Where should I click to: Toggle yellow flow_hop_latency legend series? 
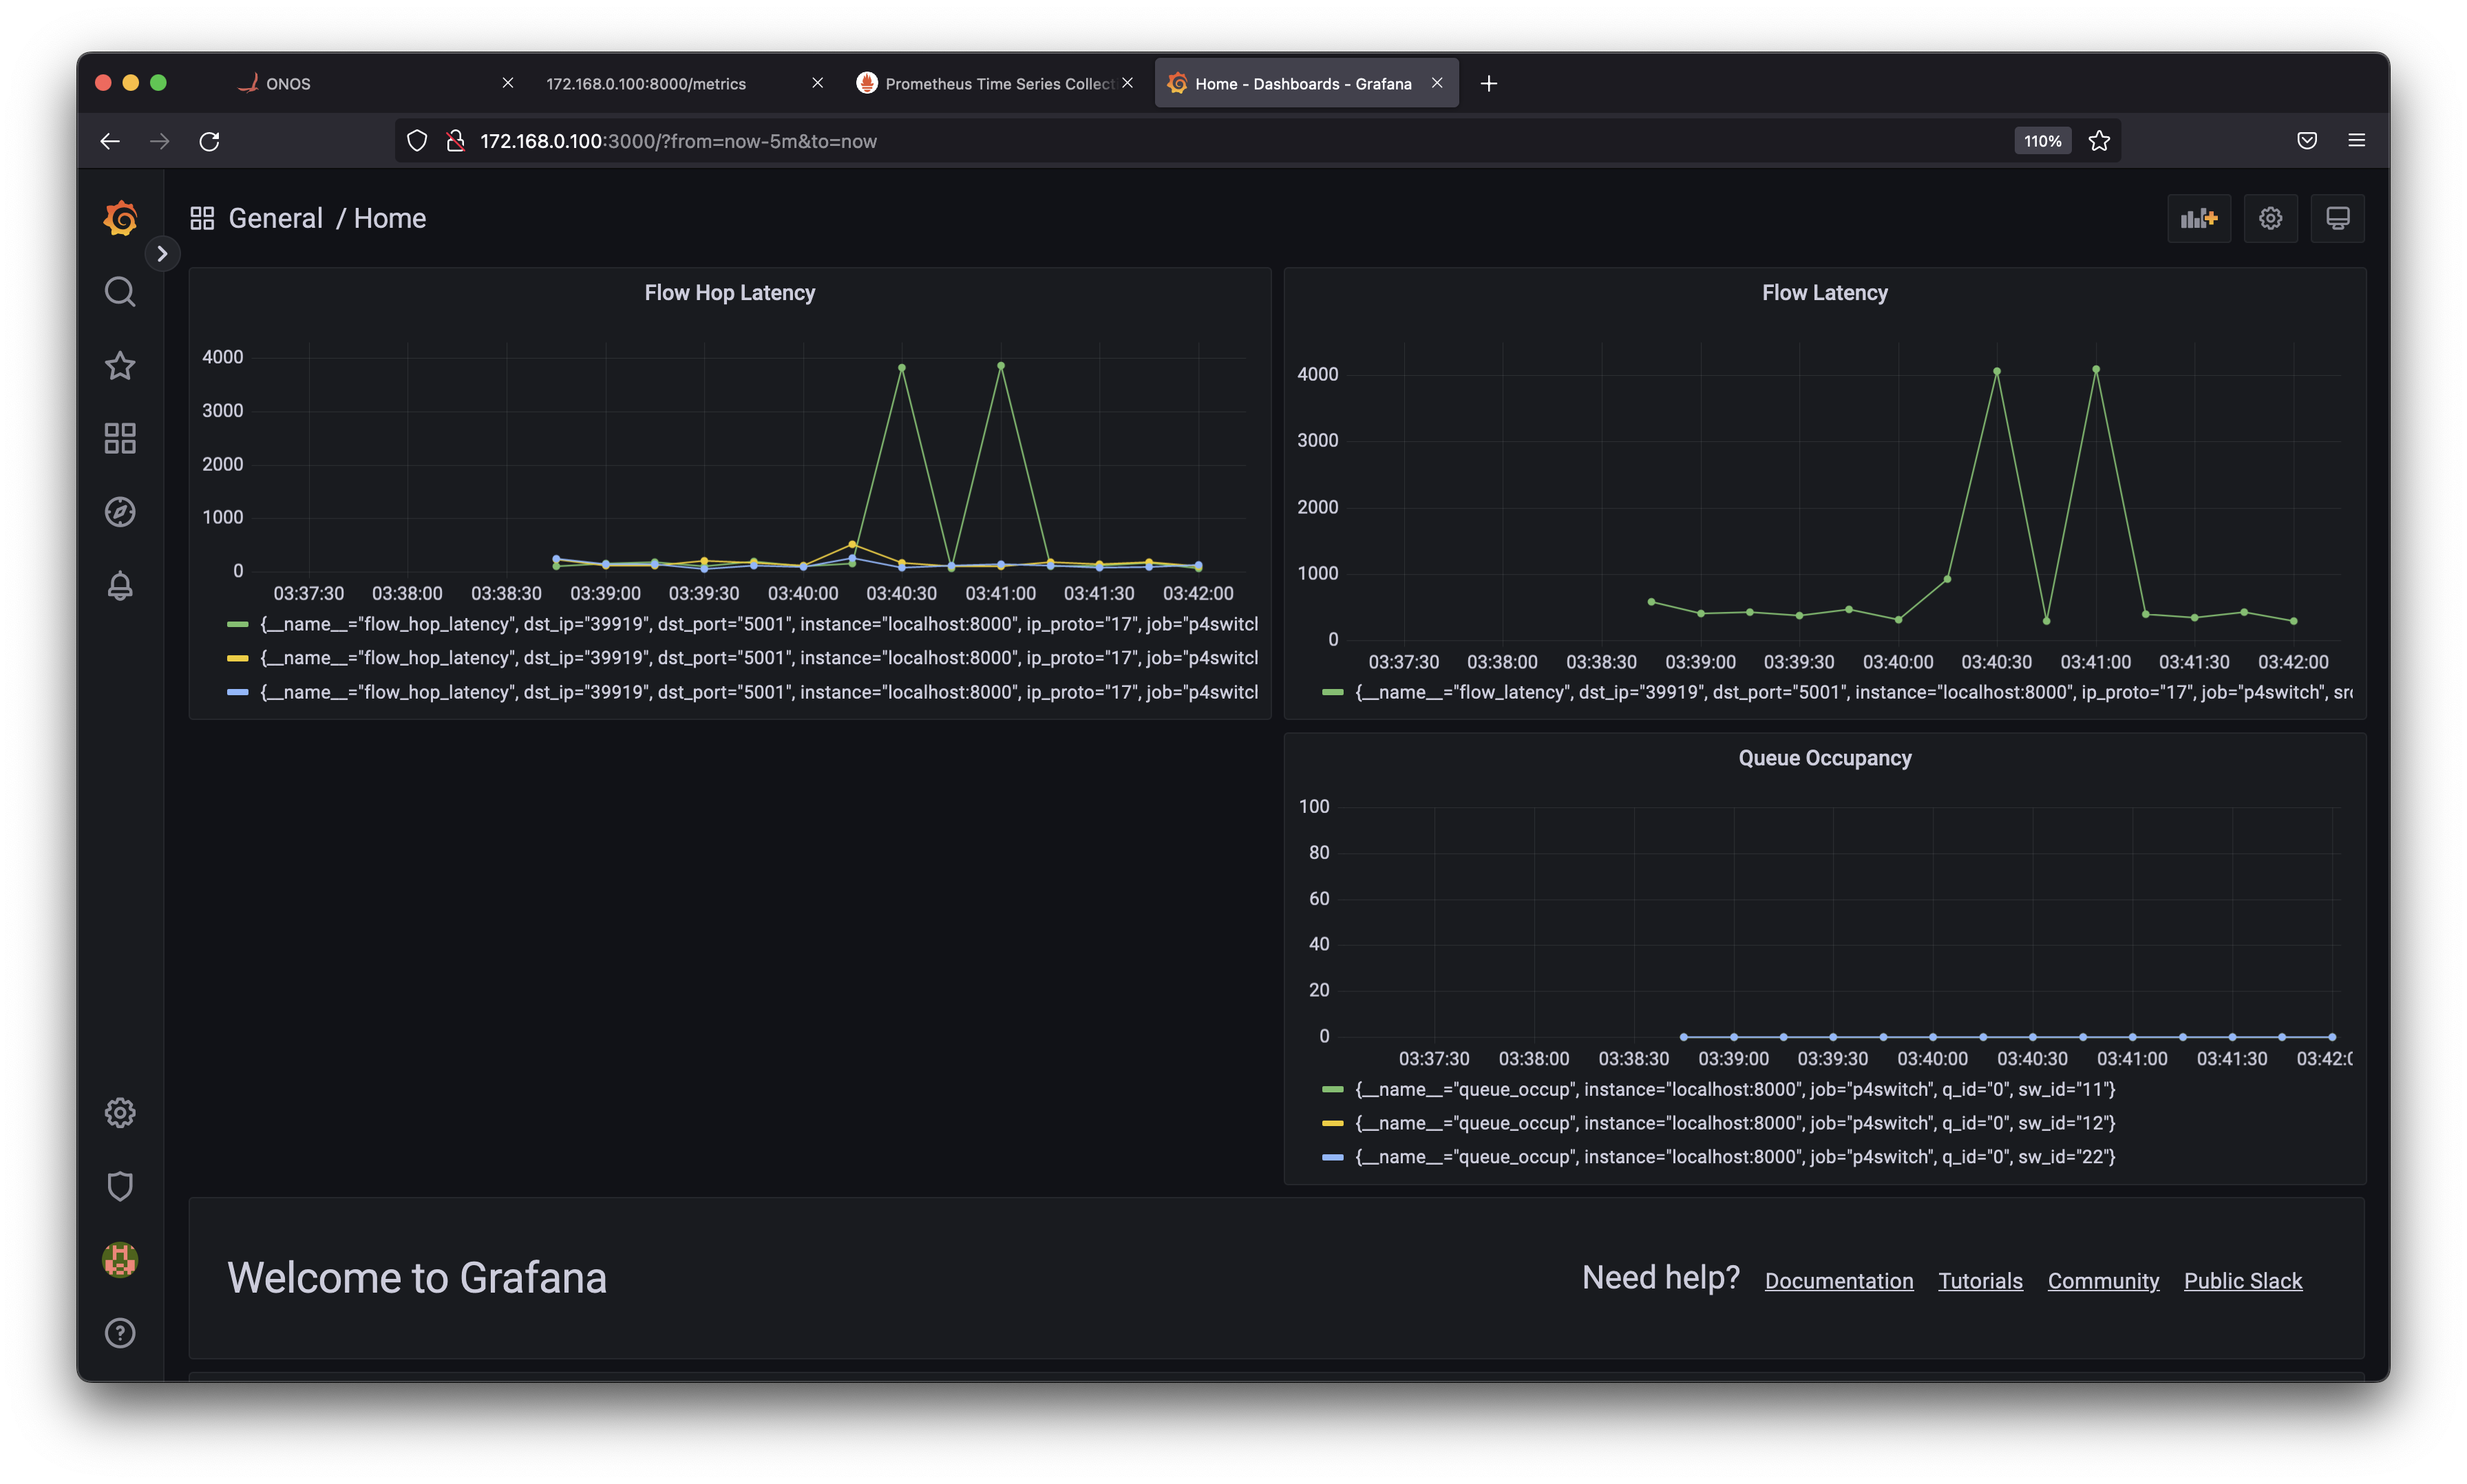[x=758, y=658]
